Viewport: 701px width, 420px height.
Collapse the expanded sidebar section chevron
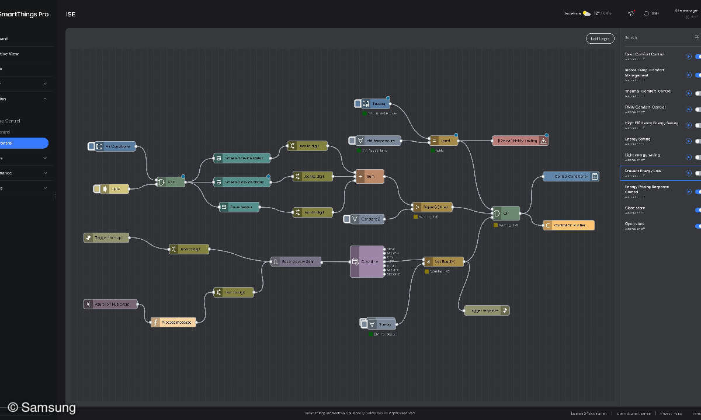pyautogui.click(x=46, y=99)
